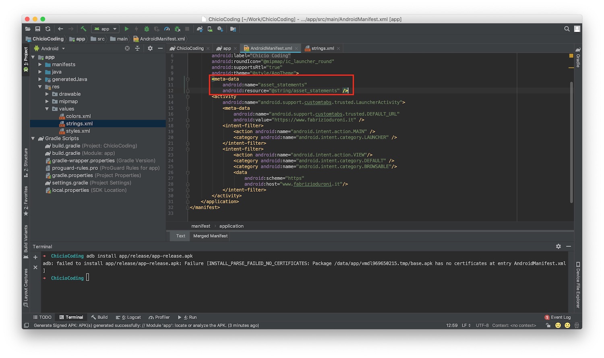Screen dimensions: 604x358
Task: Click the user account icon top right
Action: click(x=577, y=29)
